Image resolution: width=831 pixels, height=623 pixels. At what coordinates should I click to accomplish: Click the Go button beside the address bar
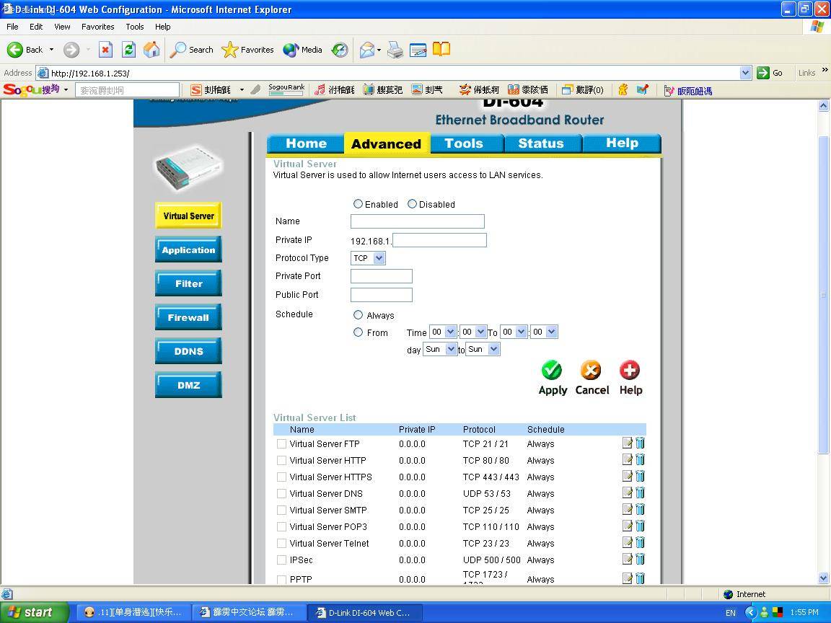pos(770,73)
